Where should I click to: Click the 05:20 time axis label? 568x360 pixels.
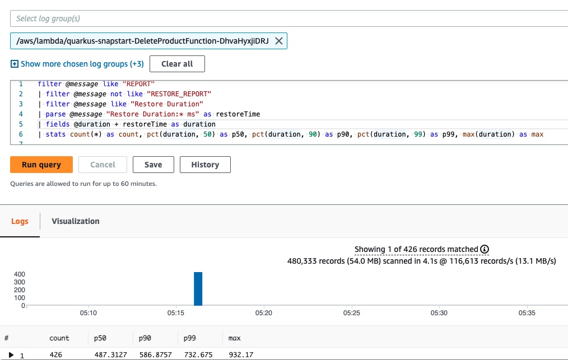coord(263,313)
